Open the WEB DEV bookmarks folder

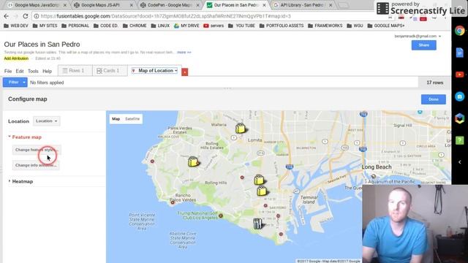coord(16,26)
